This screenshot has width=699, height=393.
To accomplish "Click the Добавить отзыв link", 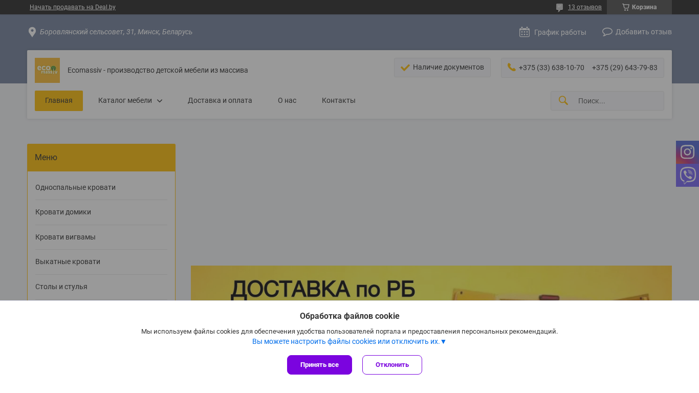I will click(x=644, y=32).
